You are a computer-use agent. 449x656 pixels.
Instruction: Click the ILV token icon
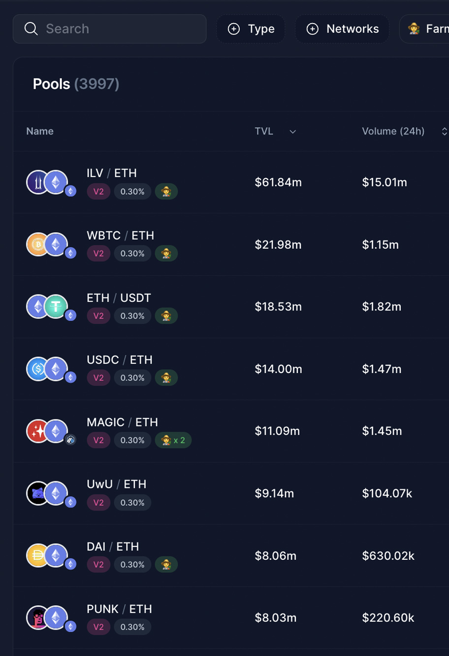point(36,182)
